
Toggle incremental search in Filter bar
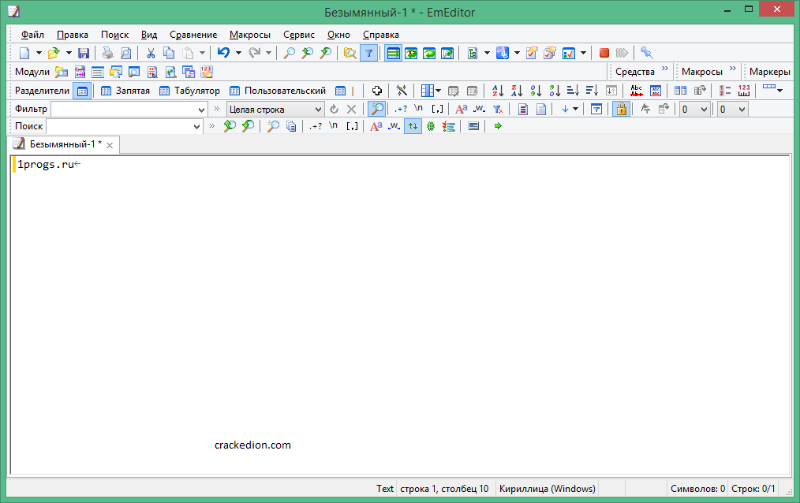click(x=377, y=109)
